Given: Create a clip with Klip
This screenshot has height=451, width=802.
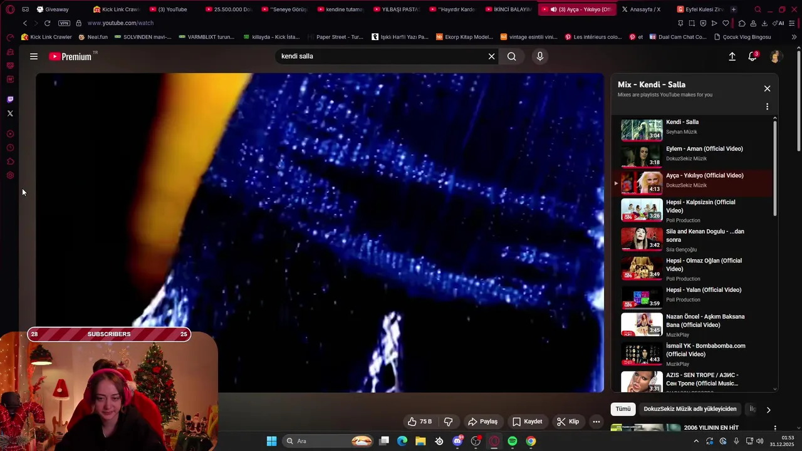Looking at the screenshot, I should click(x=568, y=422).
